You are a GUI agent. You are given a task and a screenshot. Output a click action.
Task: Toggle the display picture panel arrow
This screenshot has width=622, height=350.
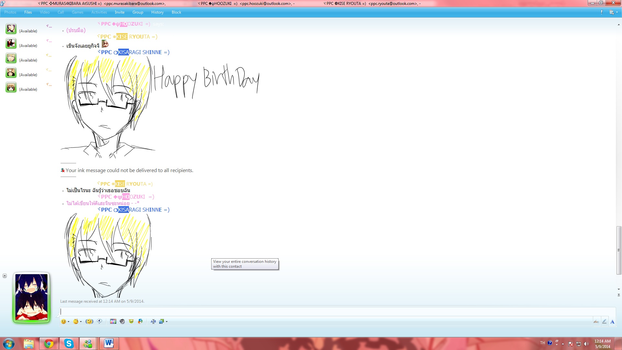(5, 276)
